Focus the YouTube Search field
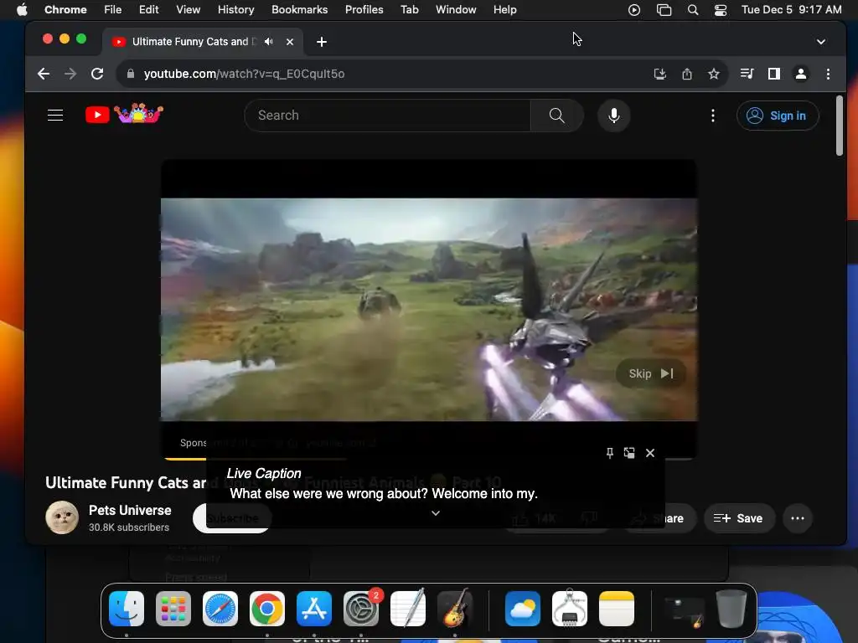The height and width of the screenshot is (643, 858). (387, 116)
